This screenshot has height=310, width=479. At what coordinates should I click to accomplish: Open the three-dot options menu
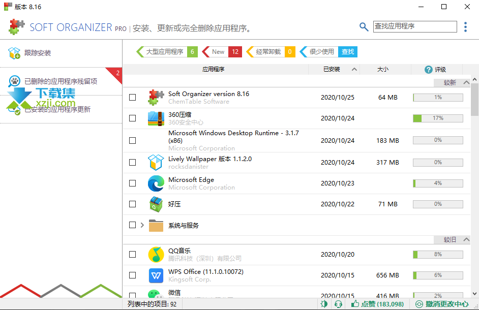click(465, 27)
